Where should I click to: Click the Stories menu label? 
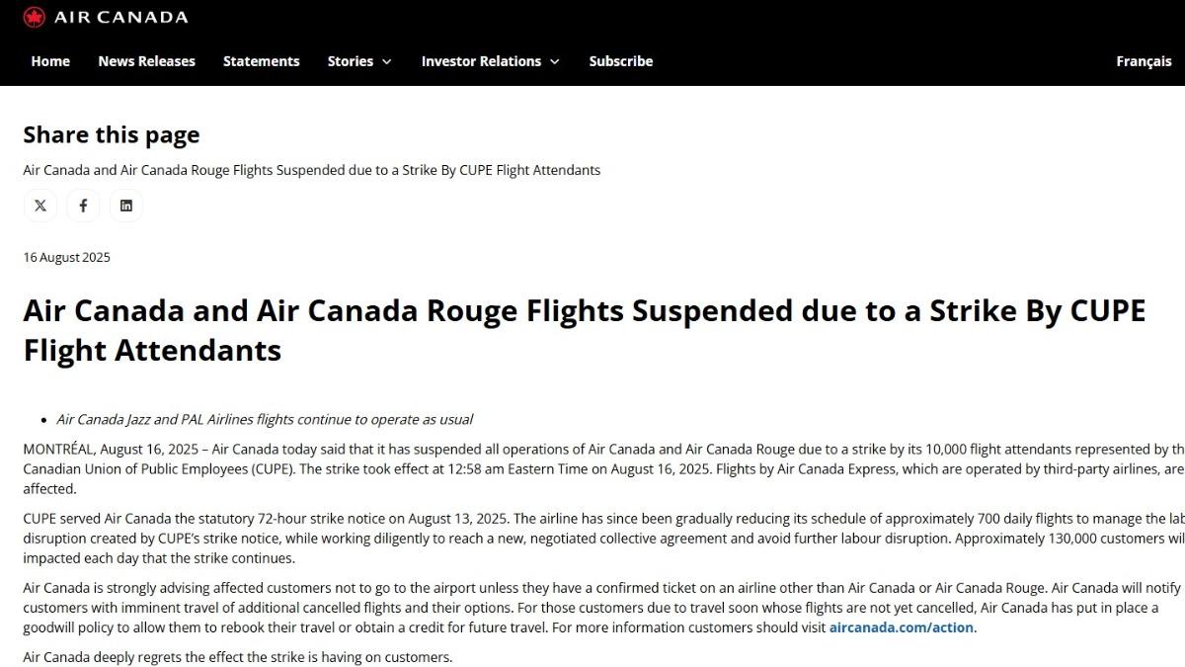coord(350,61)
